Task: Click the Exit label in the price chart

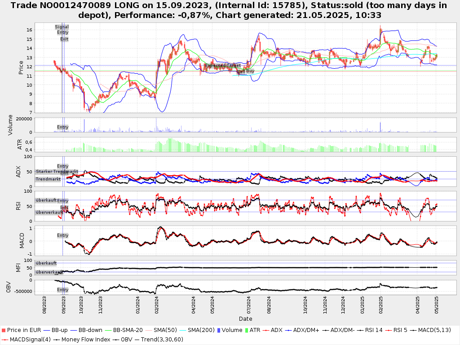Action: click(x=64, y=39)
